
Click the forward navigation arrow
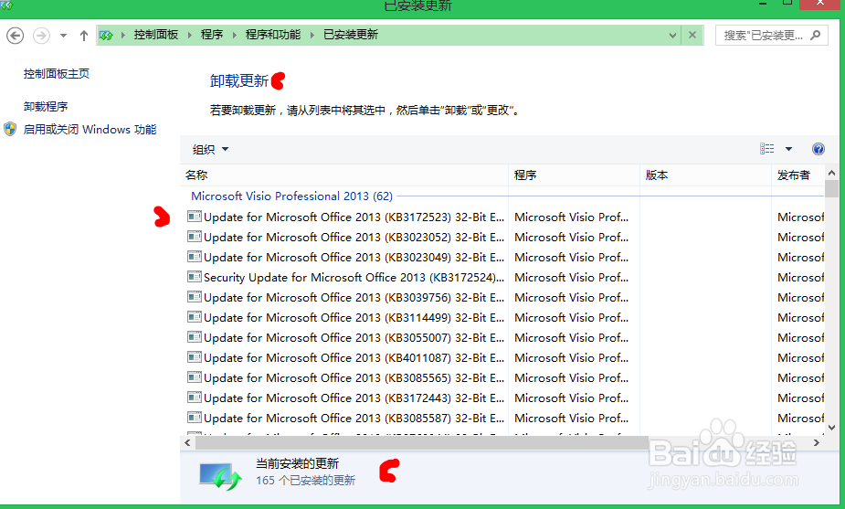click(41, 36)
